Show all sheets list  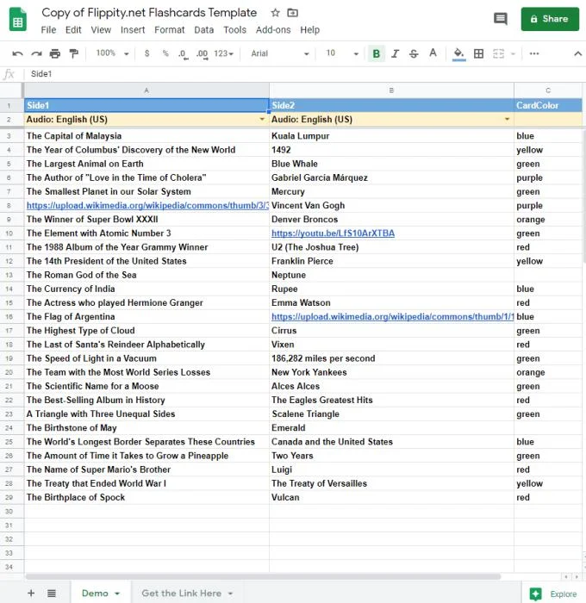51,593
